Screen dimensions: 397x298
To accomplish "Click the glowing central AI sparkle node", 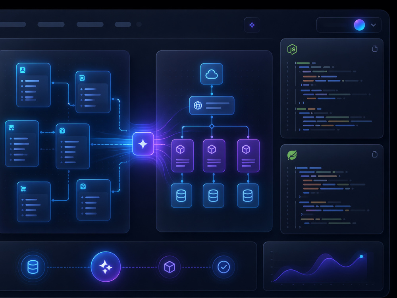I will click(x=143, y=144).
